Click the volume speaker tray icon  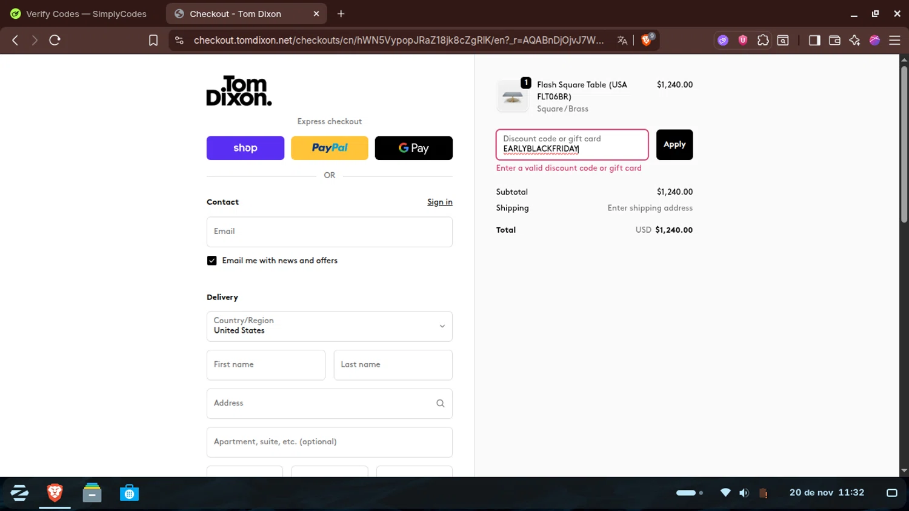click(x=744, y=493)
